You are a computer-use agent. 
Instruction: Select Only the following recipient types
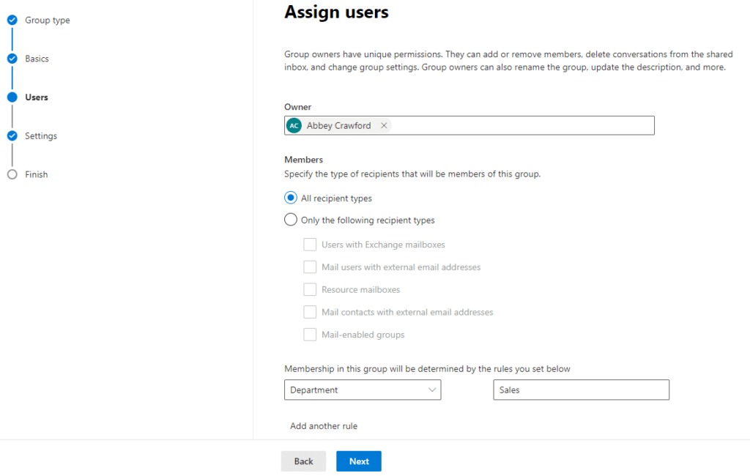(291, 220)
